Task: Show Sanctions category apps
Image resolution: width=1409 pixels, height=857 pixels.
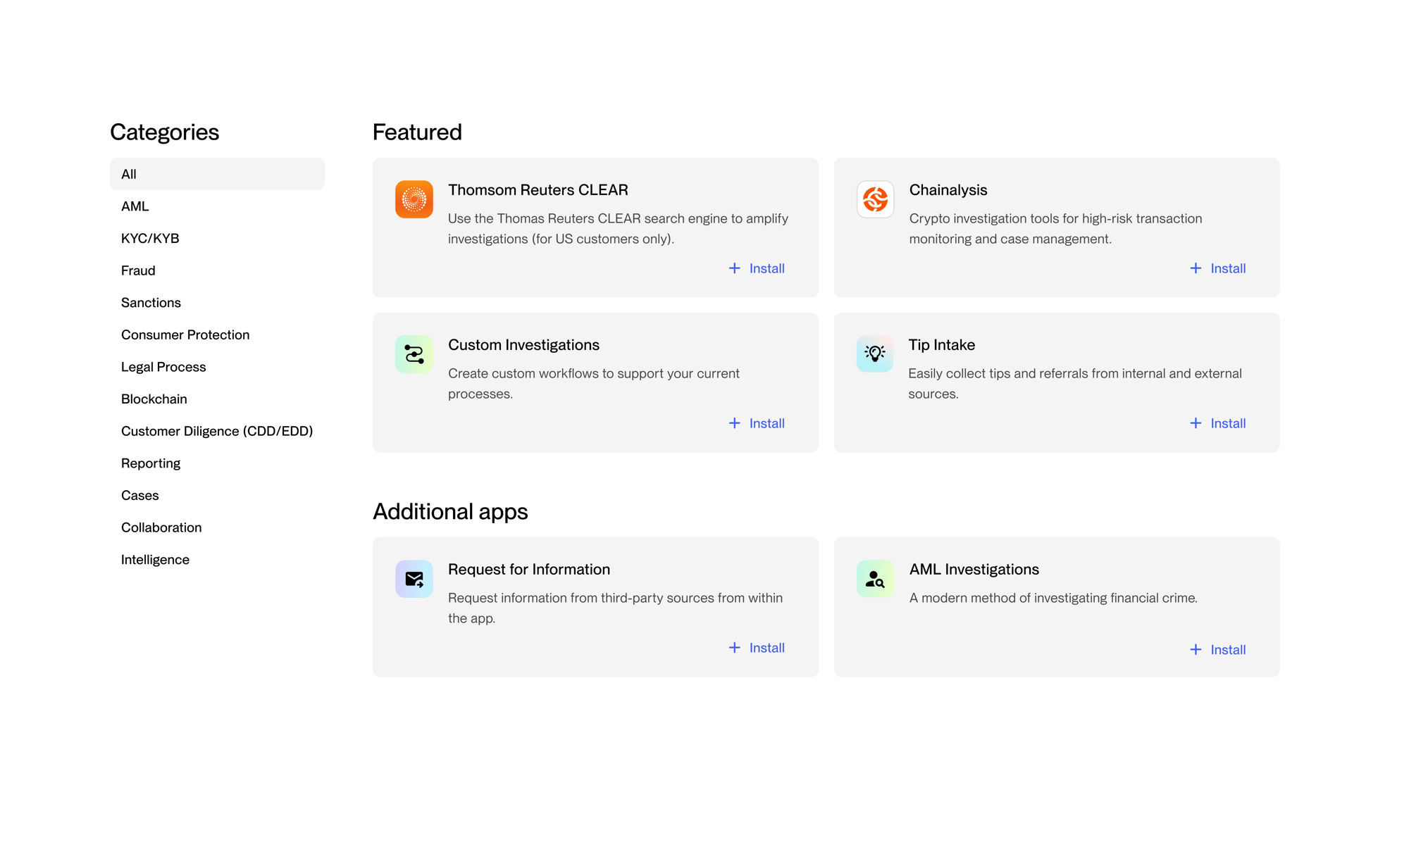Action: (x=217, y=303)
